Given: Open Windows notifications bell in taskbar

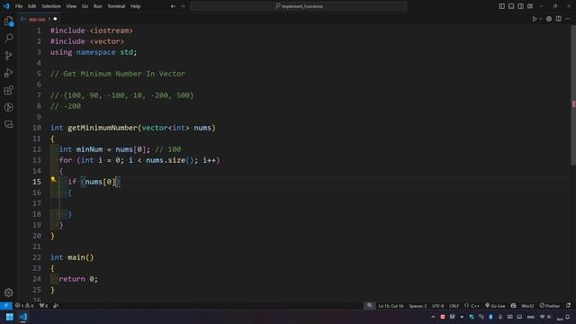Looking at the screenshot, I should point(568,317).
